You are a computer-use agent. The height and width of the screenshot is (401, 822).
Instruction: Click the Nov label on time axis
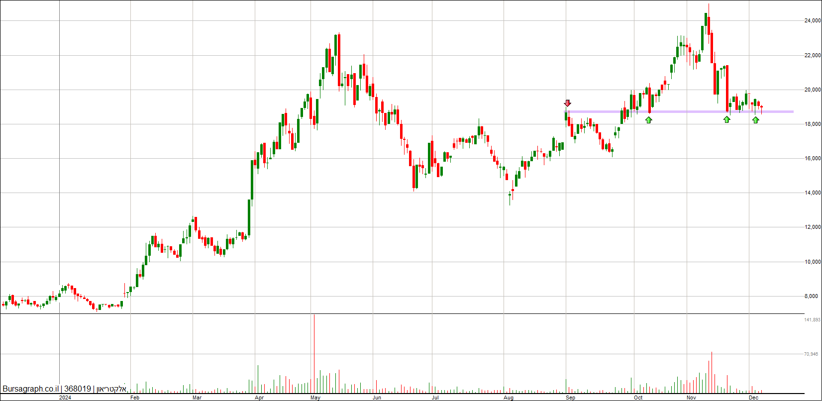pos(691,398)
